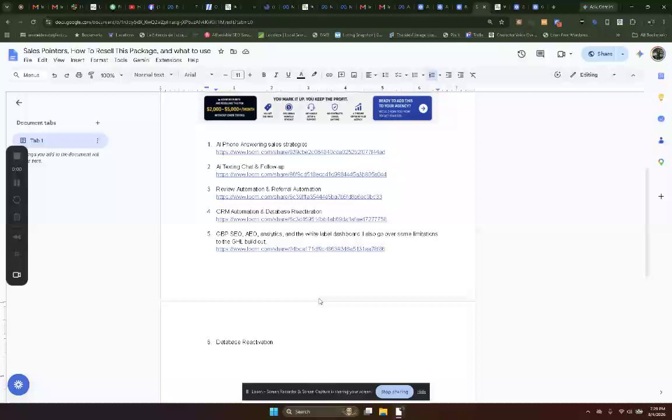
Task: Open the Tools menu
Action: click(121, 60)
